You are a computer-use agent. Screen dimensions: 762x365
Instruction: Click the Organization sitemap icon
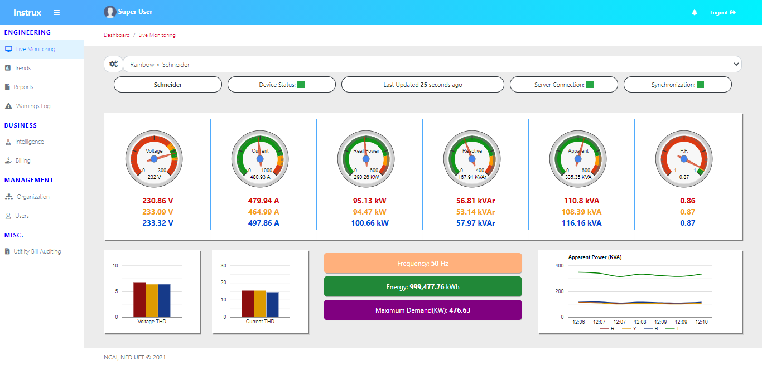click(x=8, y=197)
